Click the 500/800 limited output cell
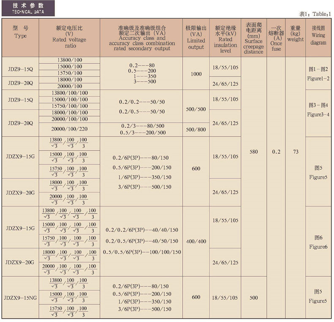334x322 pixels. coord(196,129)
